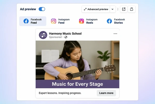Image resolution: width=155 pixels, height=104 pixels.
Task: Toggle the Ad preview switch off
Action: click(x=42, y=9)
